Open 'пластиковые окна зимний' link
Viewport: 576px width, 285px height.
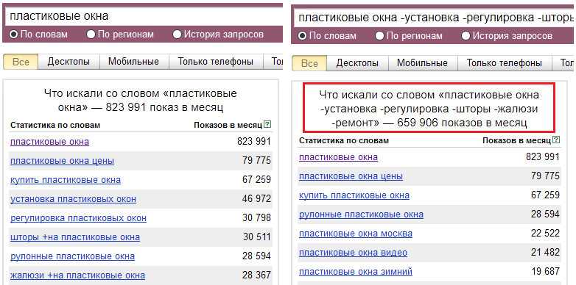[x=356, y=272]
